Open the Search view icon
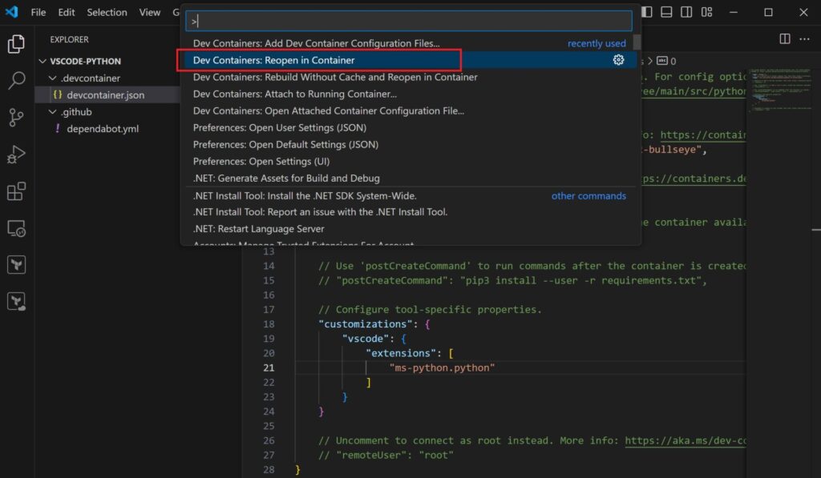821x478 pixels. [x=16, y=81]
